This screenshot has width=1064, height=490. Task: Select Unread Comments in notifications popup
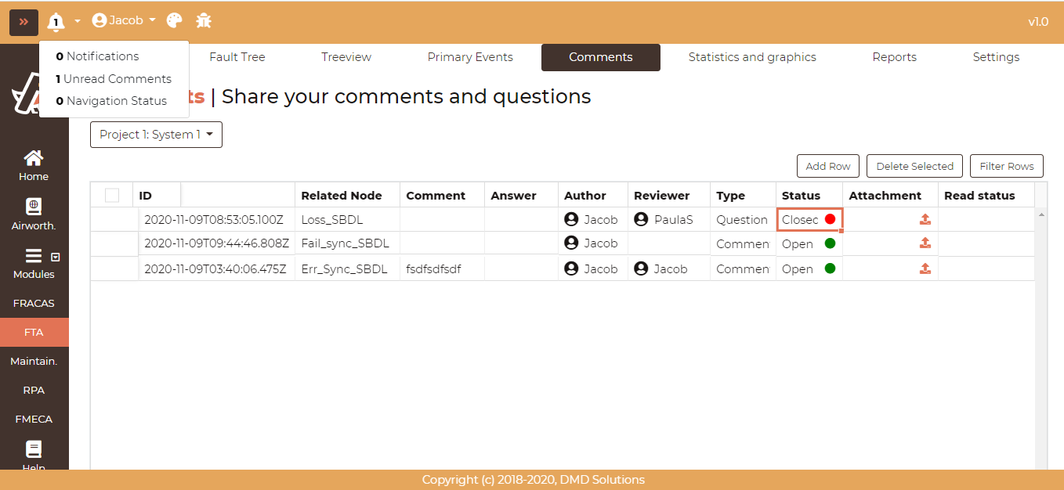pyautogui.click(x=114, y=79)
